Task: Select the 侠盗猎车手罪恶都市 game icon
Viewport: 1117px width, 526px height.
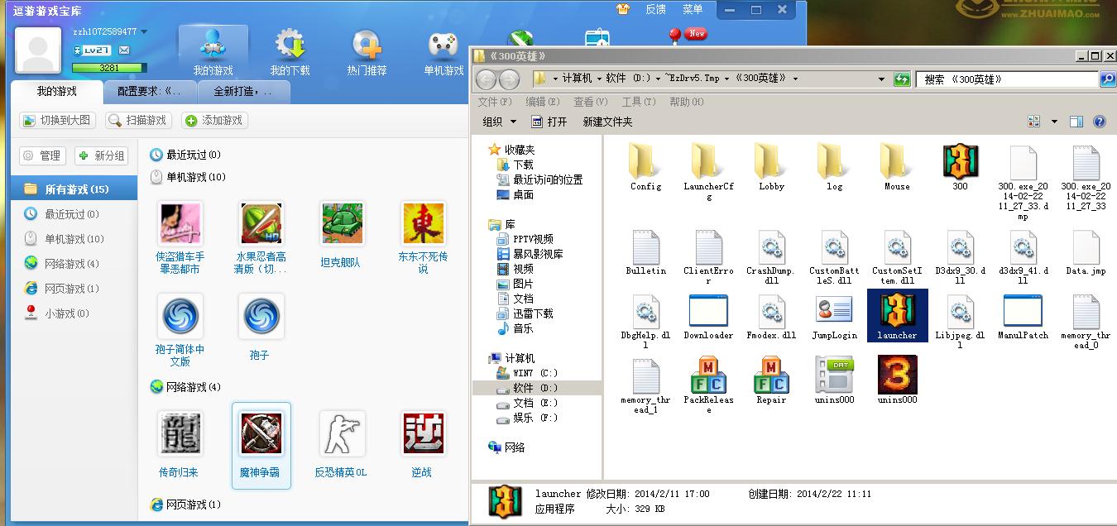Action: point(180,223)
